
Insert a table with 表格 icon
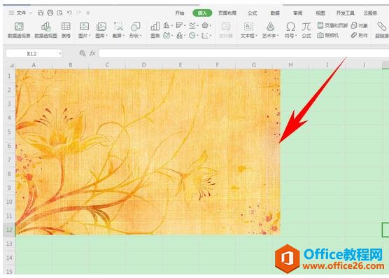(x=66, y=27)
